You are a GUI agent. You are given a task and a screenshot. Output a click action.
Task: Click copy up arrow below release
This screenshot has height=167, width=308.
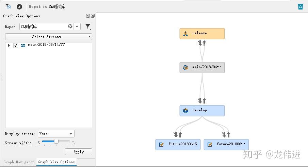click(x=204, y=43)
